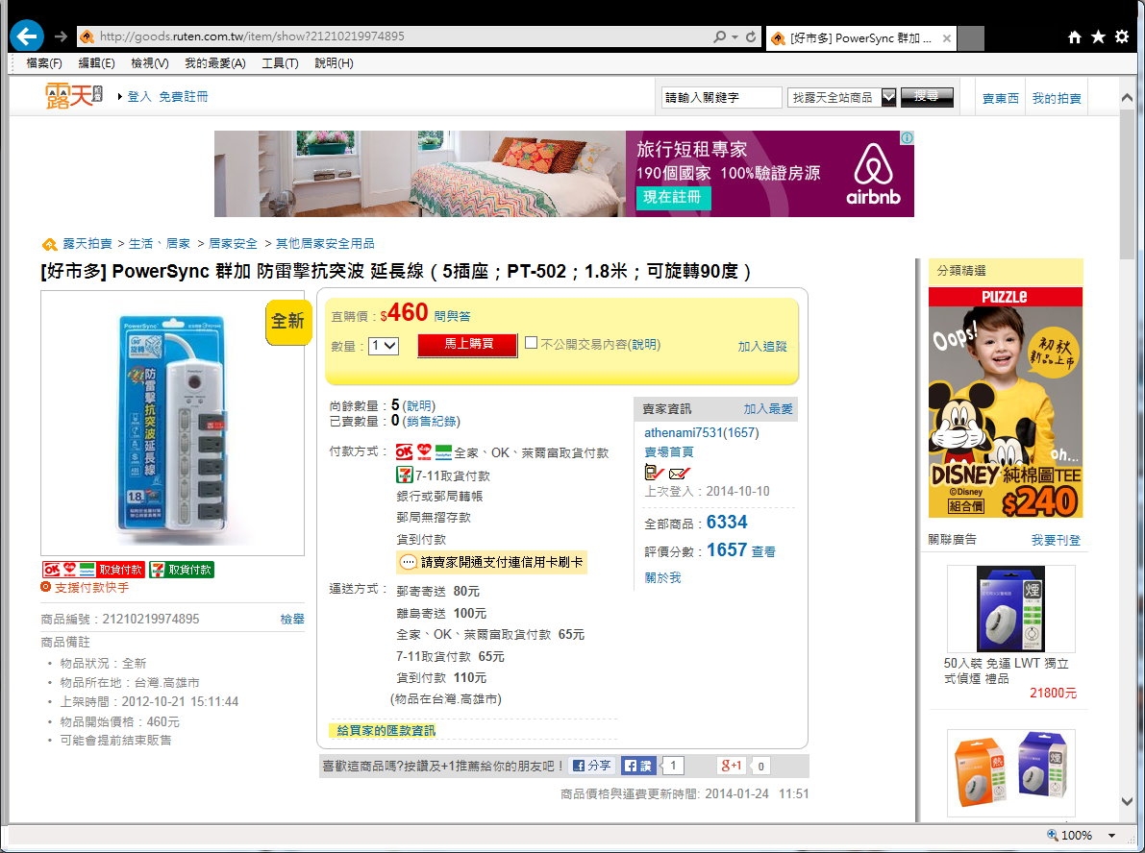Click the seller message envelope icon
Screen dimensions: 1145x853
679,474
